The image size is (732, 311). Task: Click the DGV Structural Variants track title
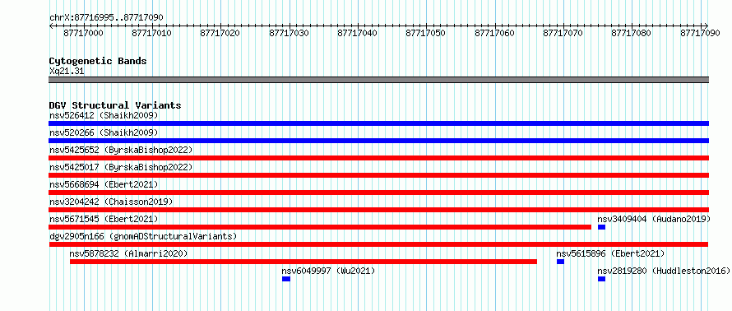115,105
